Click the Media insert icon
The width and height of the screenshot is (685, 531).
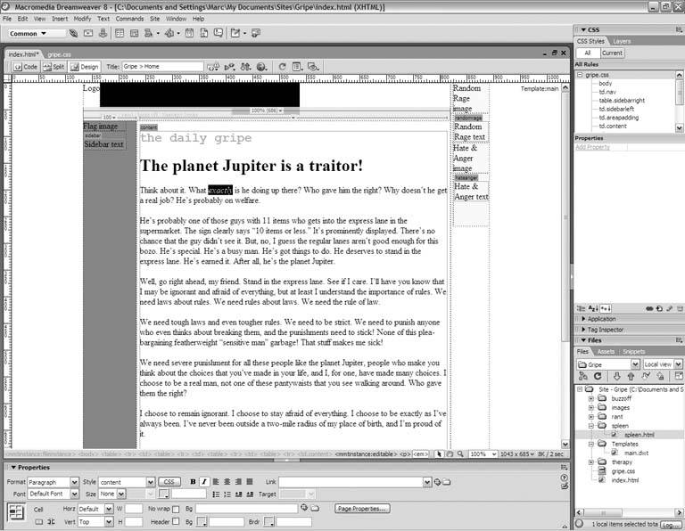[x=169, y=33]
